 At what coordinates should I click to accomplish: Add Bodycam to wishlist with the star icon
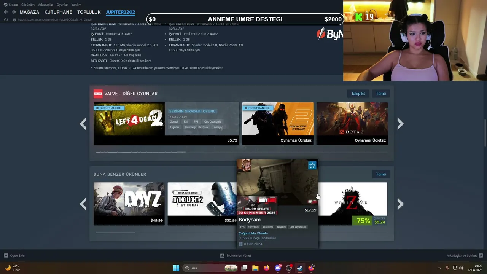(312, 165)
